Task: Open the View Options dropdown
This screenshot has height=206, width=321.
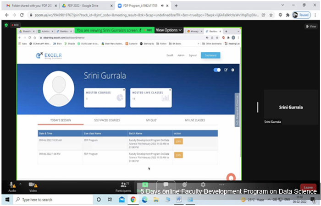Action: [x=169, y=30]
